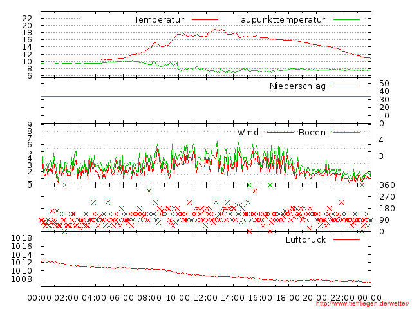Click the green Boeen legend line
The width and height of the screenshot is (412, 309).
click(x=346, y=132)
